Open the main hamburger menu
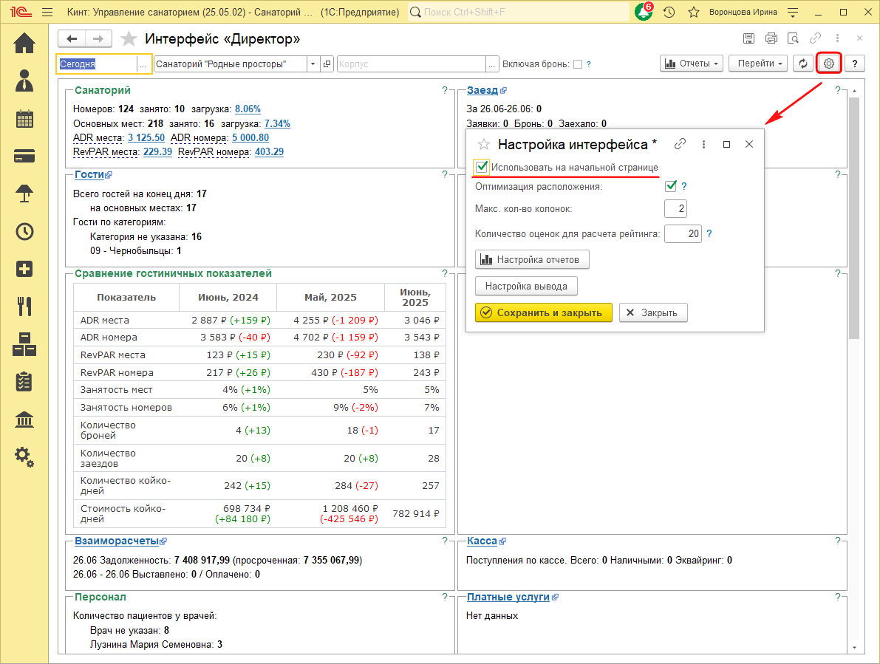880x664 pixels. point(47,13)
